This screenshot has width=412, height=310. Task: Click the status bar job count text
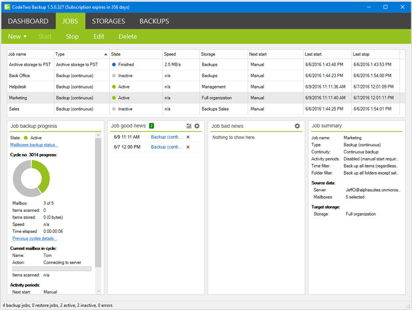[x=58, y=305]
